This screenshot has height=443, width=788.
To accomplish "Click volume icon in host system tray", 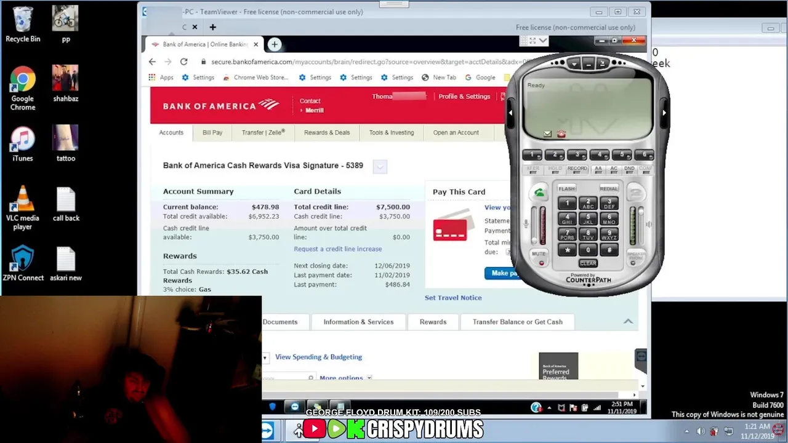I will point(700,431).
